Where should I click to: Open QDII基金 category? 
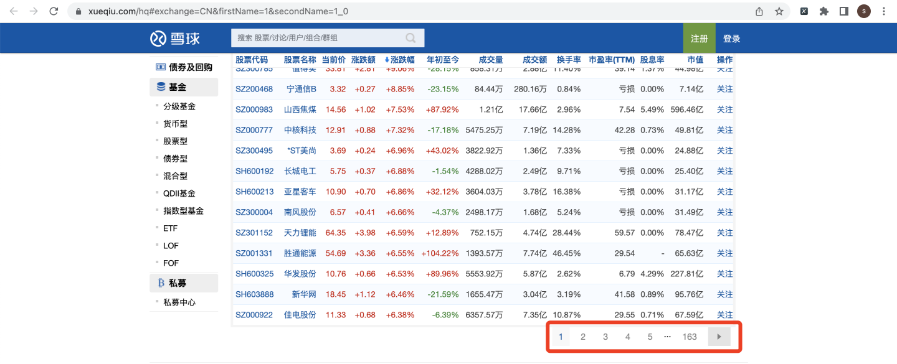pos(179,194)
